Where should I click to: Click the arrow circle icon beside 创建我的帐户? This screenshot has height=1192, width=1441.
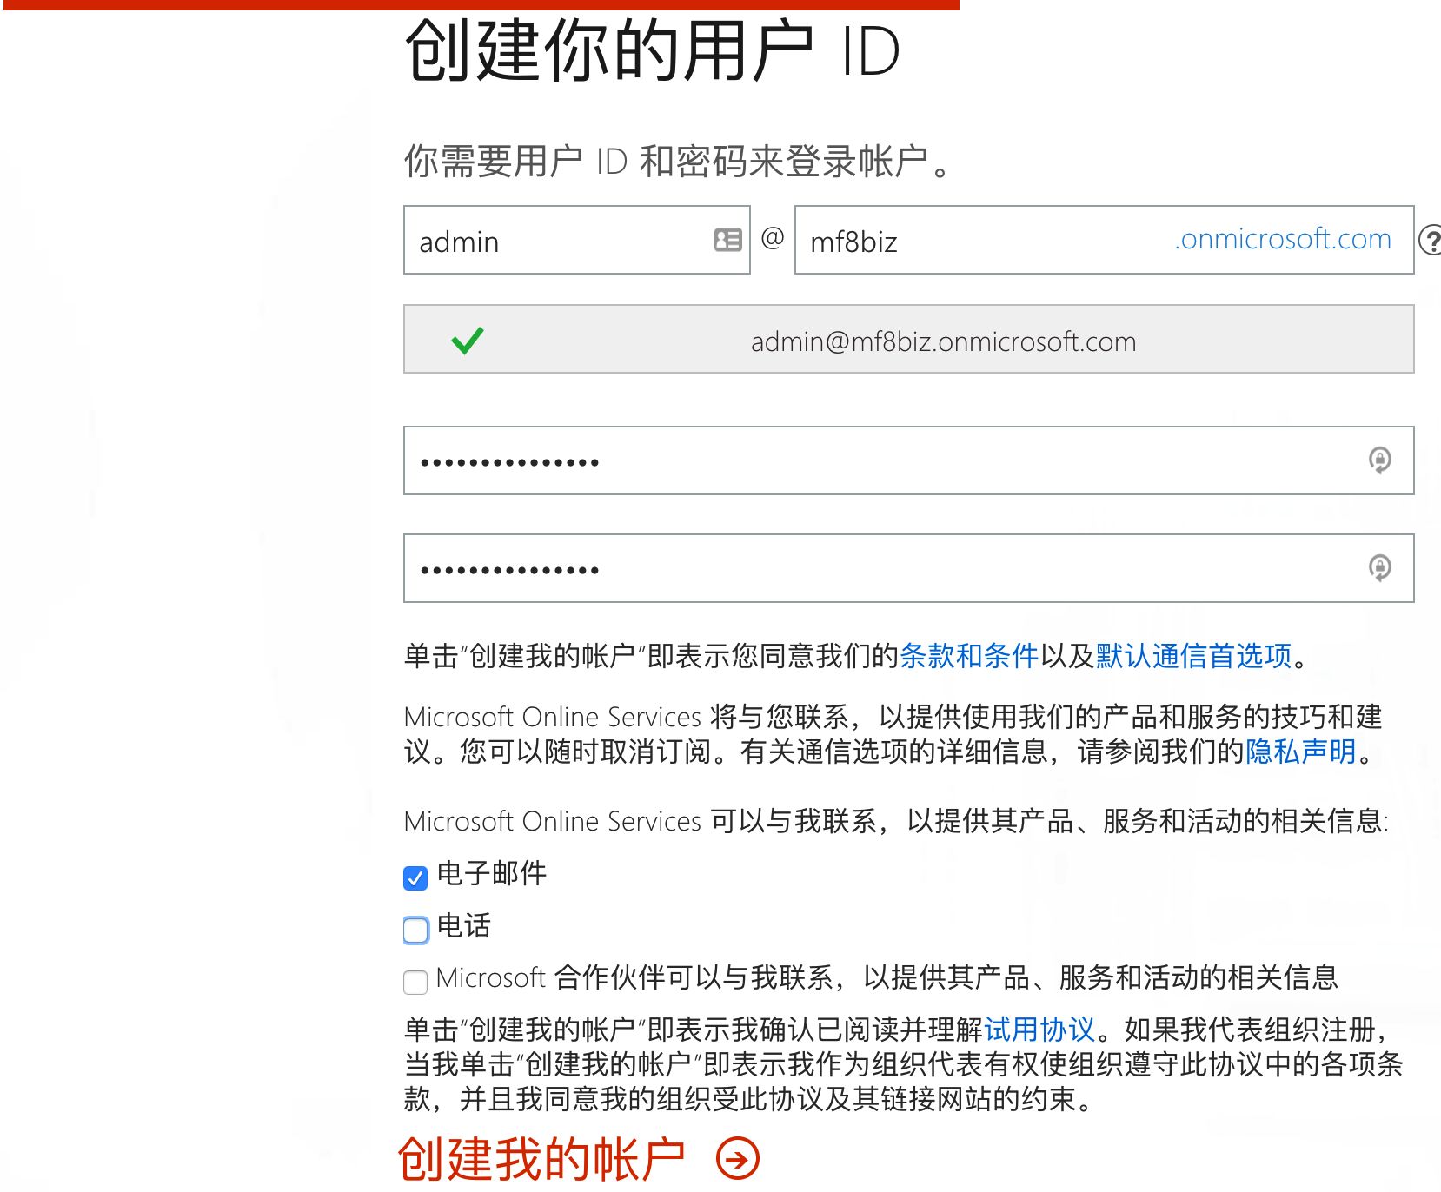737,1159
